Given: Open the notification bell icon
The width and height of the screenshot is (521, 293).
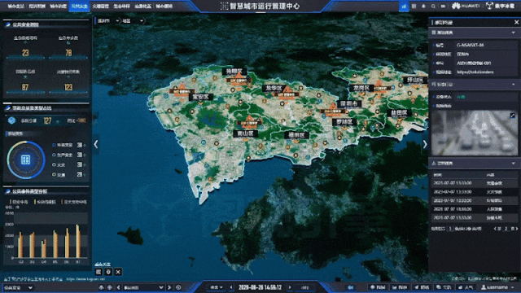Looking at the screenshot, I should pos(423,7).
